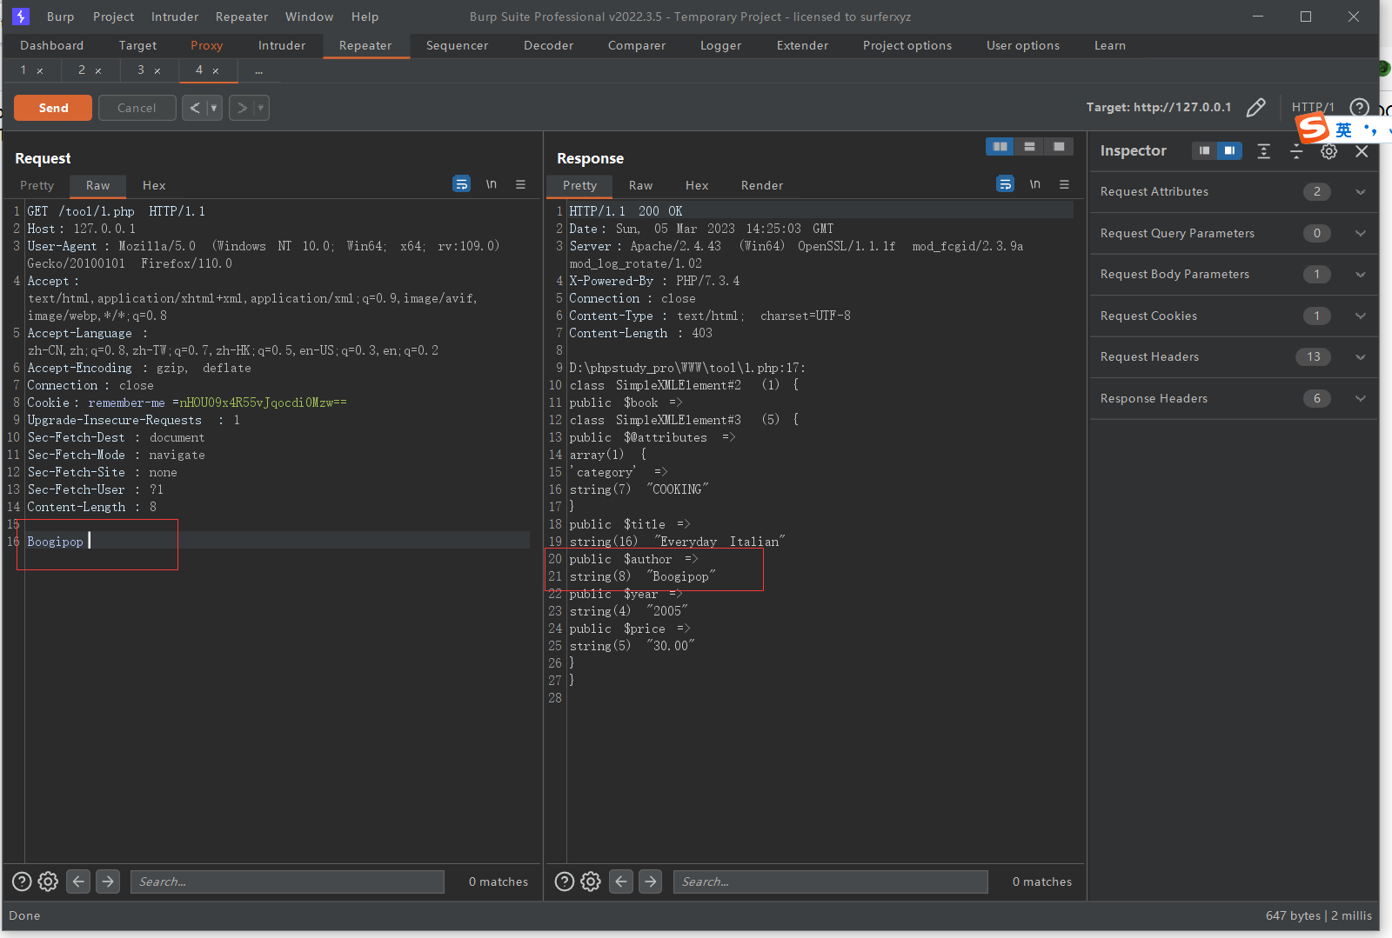This screenshot has width=1392, height=938.
Task: Toggle request non-printable characters \n
Action: (x=492, y=184)
